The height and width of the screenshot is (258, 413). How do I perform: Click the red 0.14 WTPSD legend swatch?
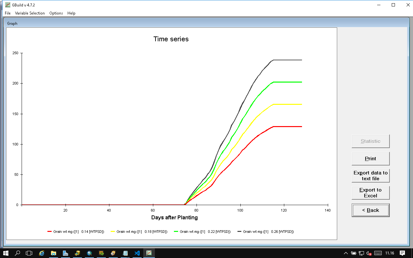[50, 232]
